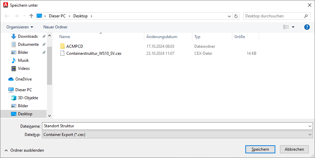Screen dimensions: 315x158
Task: Go forward with the right arrow
Action: [x=16, y=16]
